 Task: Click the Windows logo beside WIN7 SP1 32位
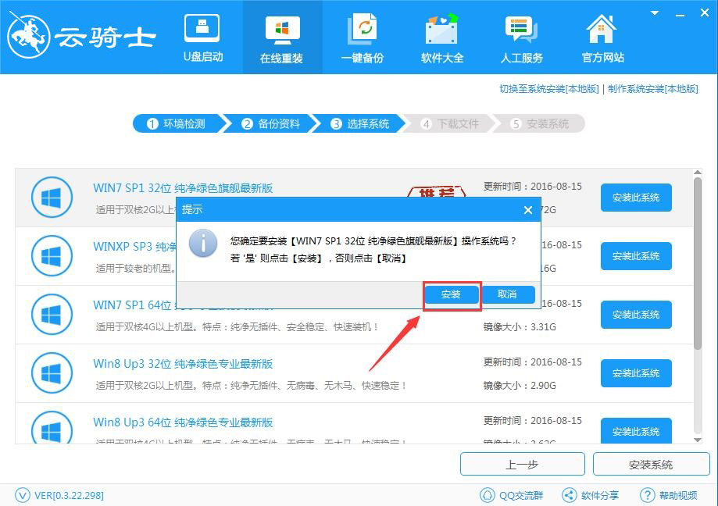52,197
